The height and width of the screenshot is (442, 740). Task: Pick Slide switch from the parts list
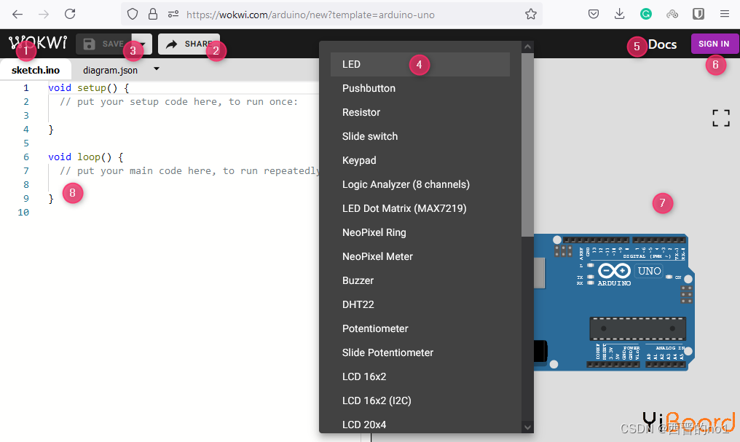pyautogui.click(x=420, y=136)
